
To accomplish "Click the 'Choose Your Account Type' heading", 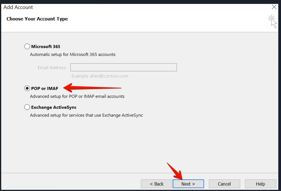I will 37,19.
